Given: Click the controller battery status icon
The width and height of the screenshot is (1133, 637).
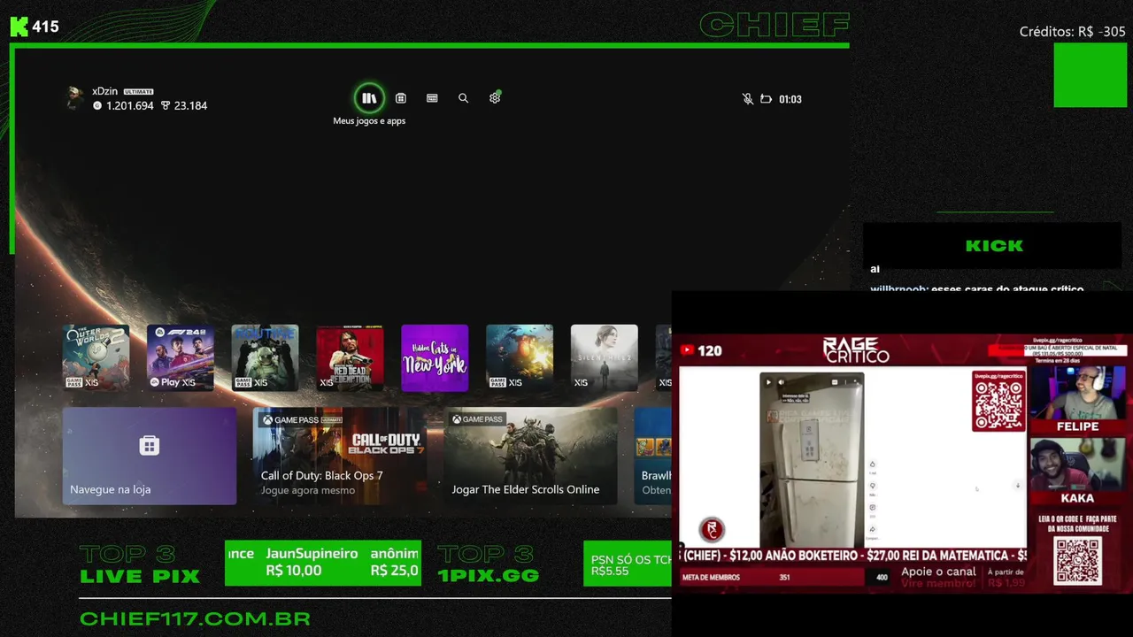Looking at the screenshot, I should tap(767, 99).
